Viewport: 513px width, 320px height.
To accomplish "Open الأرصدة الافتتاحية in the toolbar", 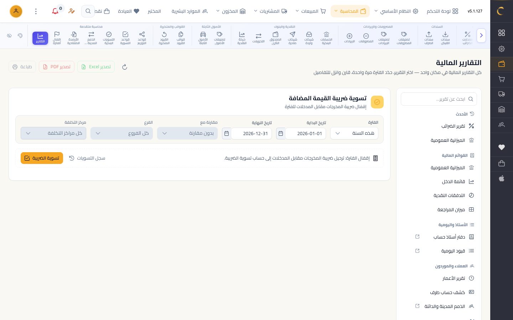I will click(73, 38).
